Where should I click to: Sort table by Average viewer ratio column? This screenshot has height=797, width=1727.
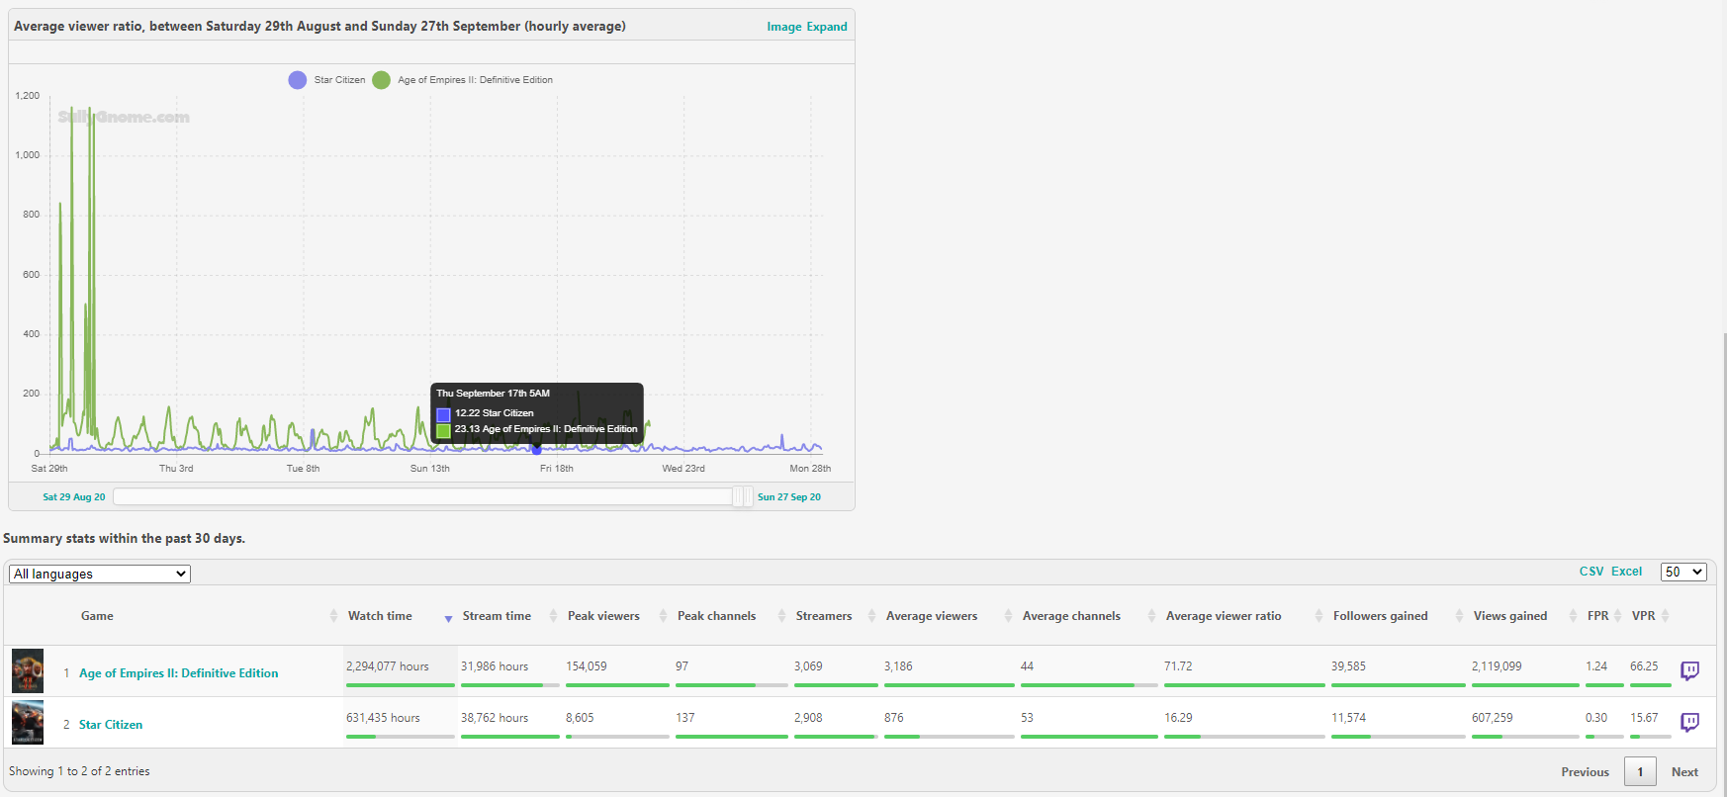[1224, 616]
